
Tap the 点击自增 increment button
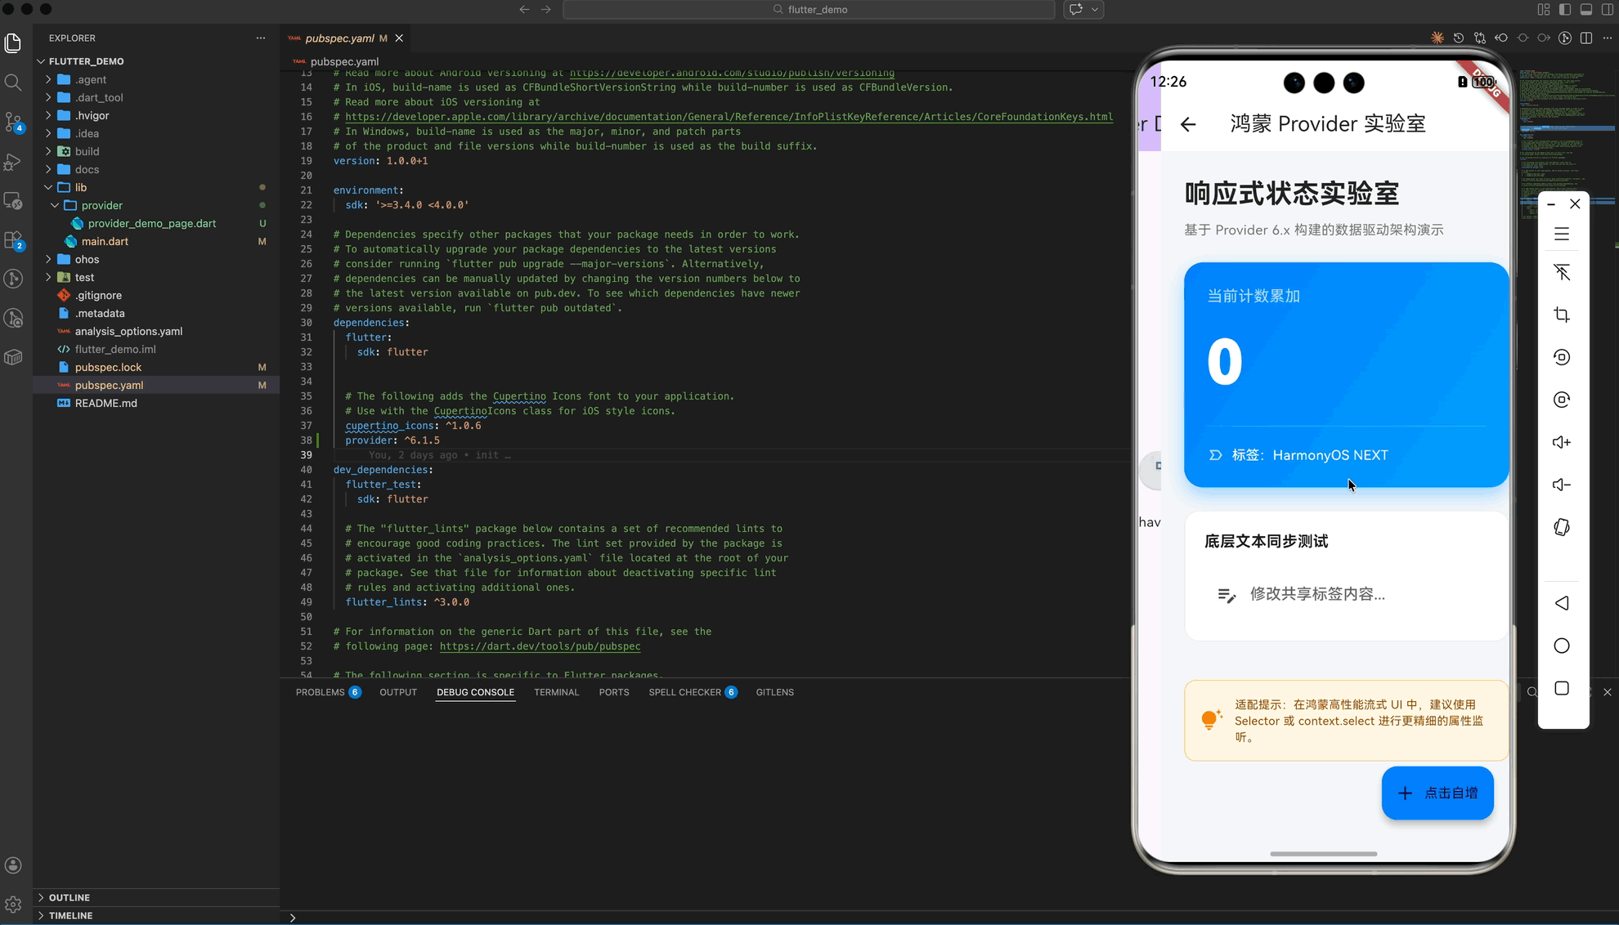click(1437, 793)
